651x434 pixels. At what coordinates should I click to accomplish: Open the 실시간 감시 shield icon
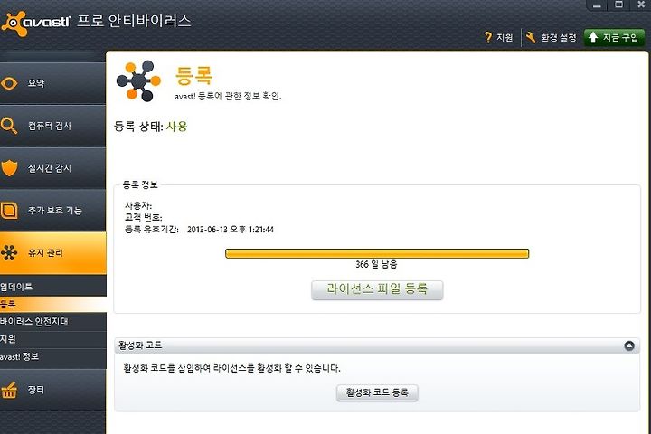click(9, 168)
